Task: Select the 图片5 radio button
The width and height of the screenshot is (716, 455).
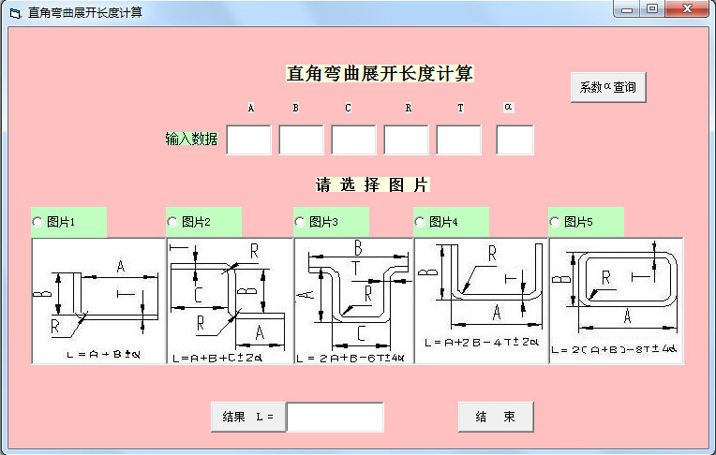Action: pyautogui.click(x=586, y=222)
